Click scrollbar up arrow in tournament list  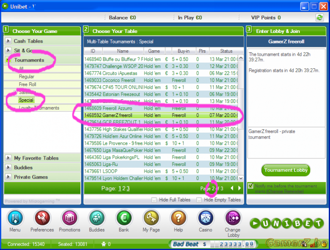pos(241,58)
